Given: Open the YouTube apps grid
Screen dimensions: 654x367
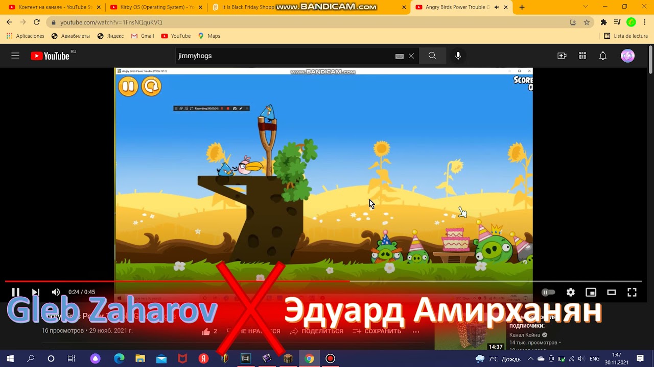Looking at the screenshot, I should (x=582, y=56).
